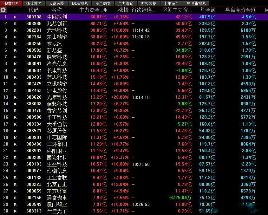Select stock name 北京君正
The width and height of the screenshot is (268, 215).
click(x=57, y=184)
